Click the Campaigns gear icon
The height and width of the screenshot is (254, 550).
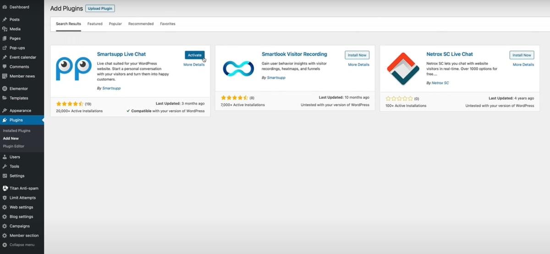click(x=5, y=226)
